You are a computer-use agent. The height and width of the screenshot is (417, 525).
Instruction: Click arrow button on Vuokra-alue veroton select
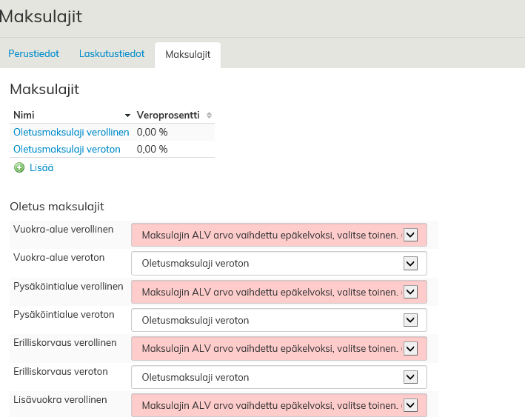coord(411,263)
